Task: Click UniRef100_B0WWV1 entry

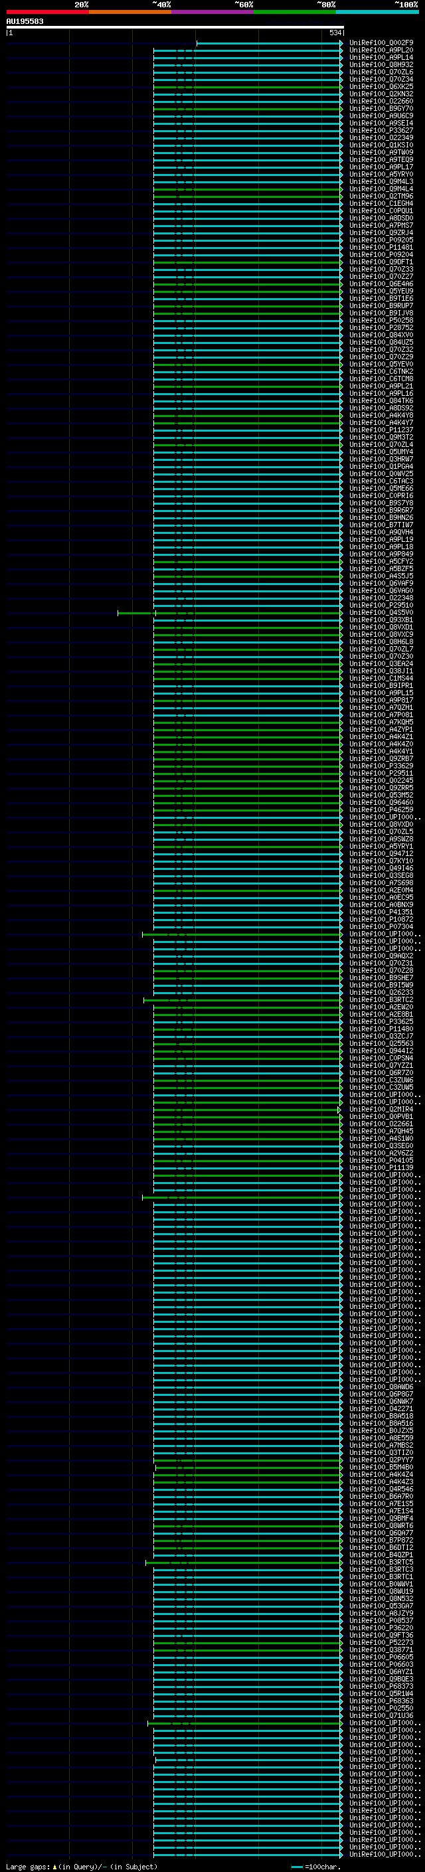Action: tap(381, 1584)
